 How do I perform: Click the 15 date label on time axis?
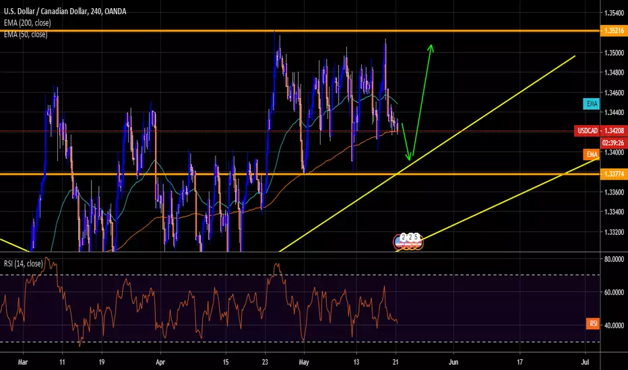(x=226, y=362)
